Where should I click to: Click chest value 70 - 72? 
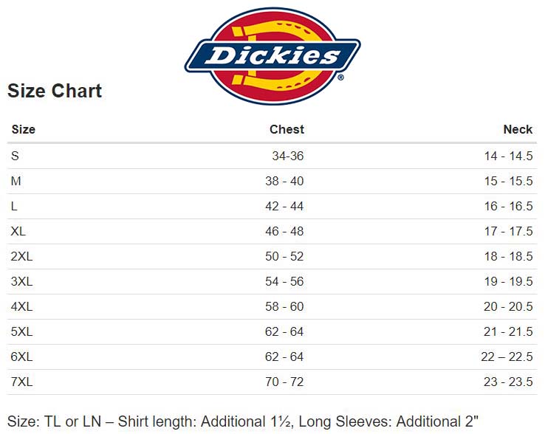[x=284, y=382]
